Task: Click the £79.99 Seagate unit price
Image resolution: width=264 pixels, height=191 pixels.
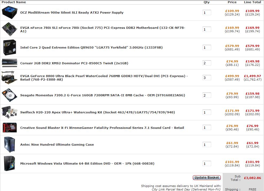Action: (232, 93)
